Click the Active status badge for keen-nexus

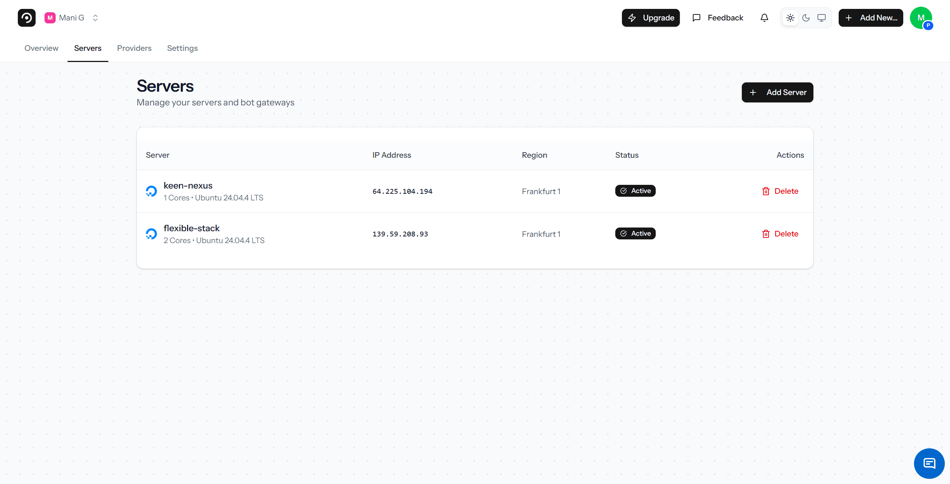635,190
